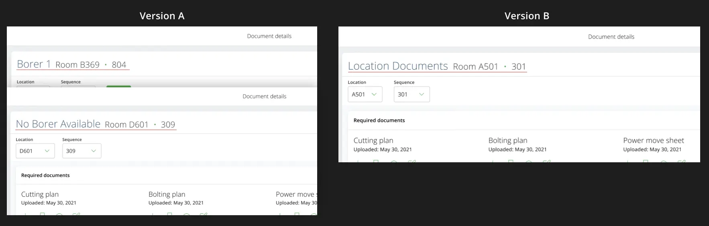Open the D601 Location dropdown
709x226 pixels.
[35, 151]
